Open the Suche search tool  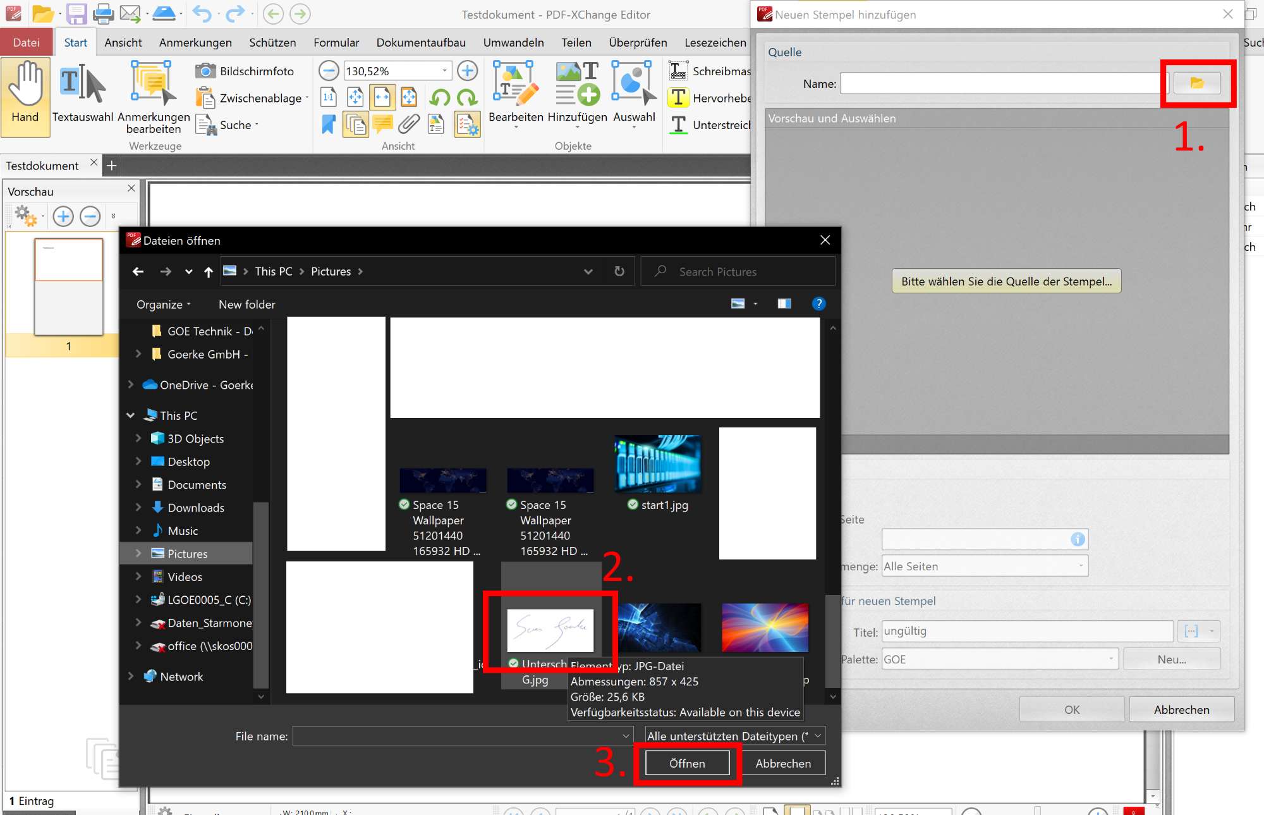(228, 125)
